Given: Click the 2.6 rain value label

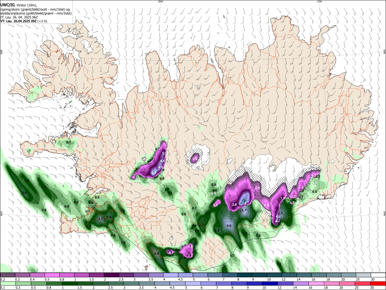Looking at the screenshot, I should point(109,217).
